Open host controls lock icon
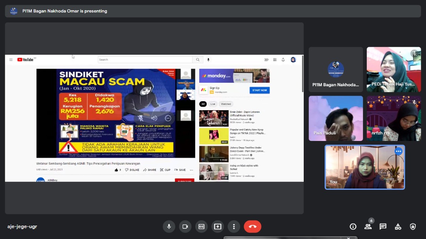 pos(413,226)
